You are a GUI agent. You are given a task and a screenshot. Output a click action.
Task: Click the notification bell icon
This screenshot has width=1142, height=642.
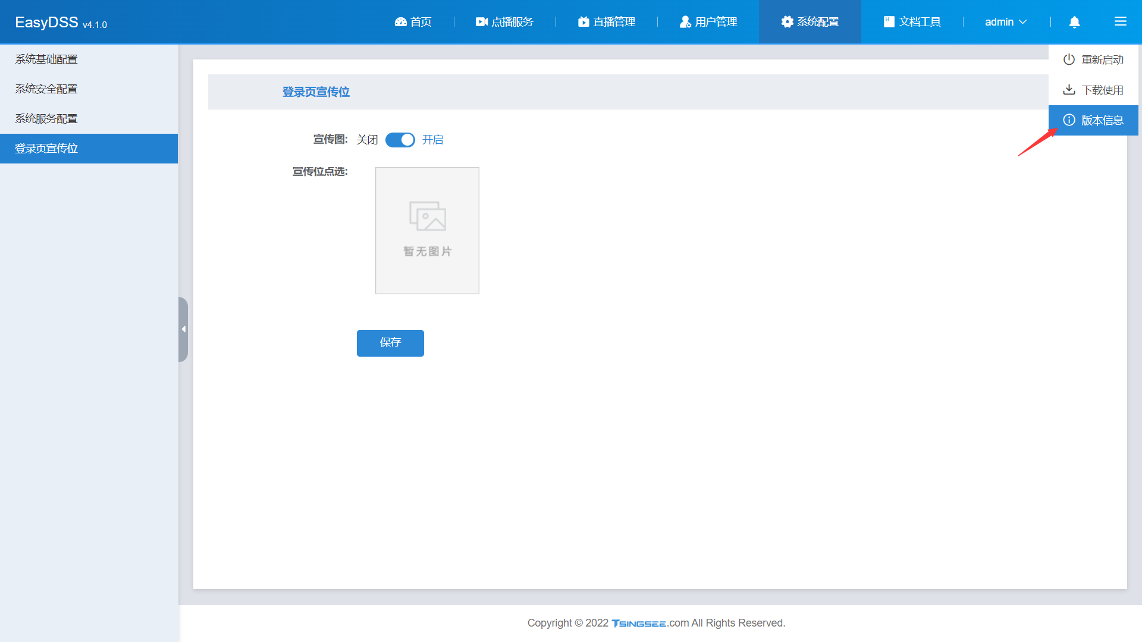point(1074,22)
